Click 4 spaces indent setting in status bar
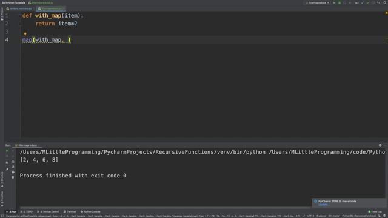 [x=321, y=216]
